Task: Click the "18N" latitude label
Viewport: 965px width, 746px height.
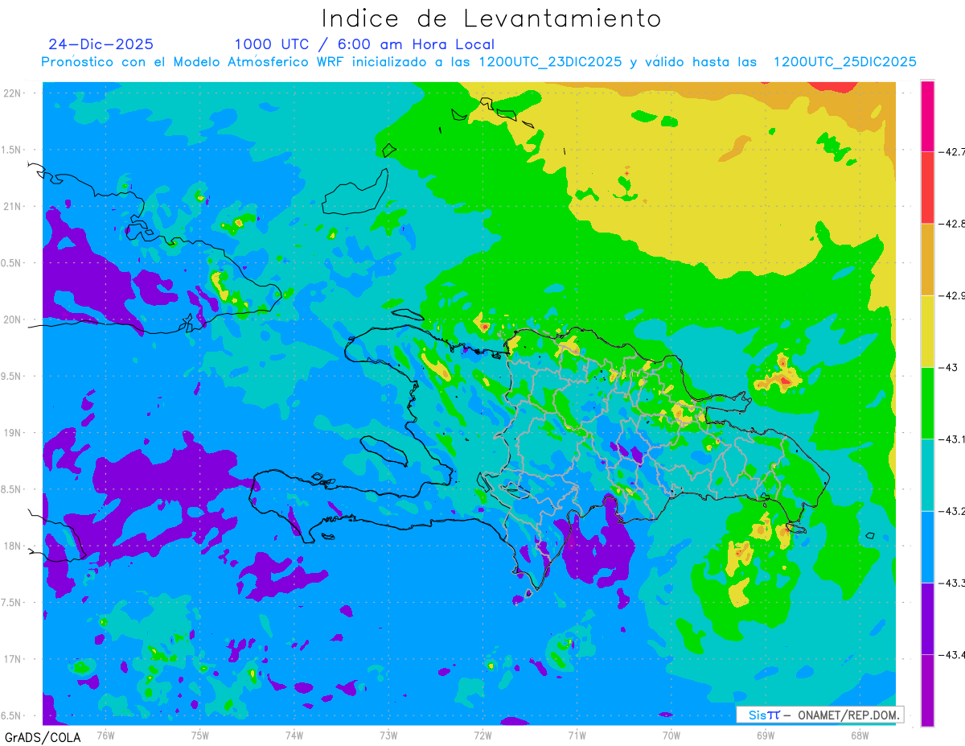Action: [14, 546]
